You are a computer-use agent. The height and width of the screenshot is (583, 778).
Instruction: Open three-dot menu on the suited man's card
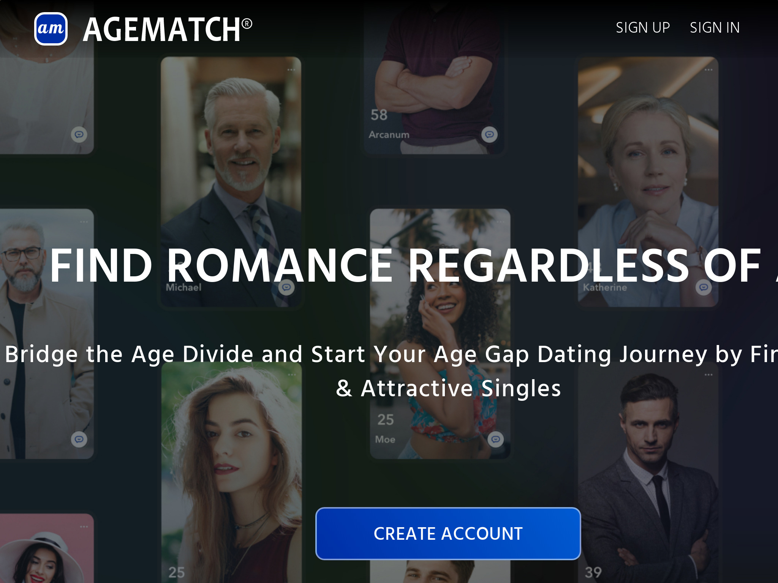(708, 375)
